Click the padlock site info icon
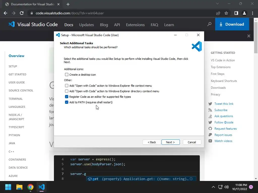 tap(32, 13)
